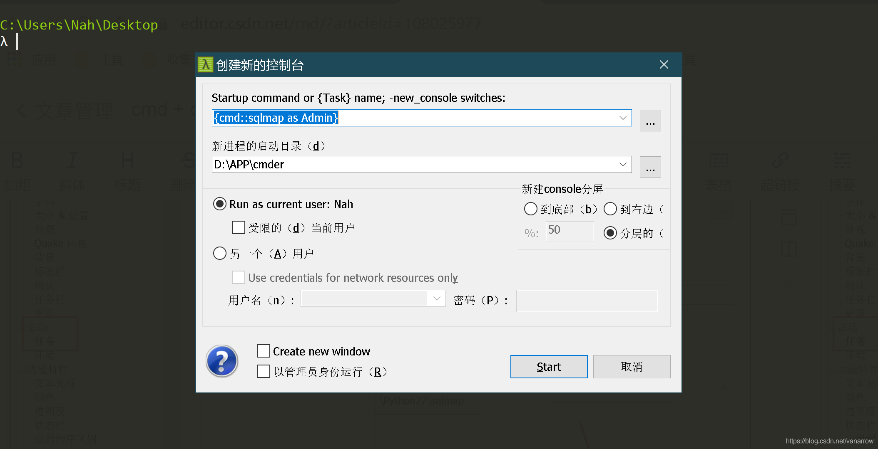Expand the startup command dropdown list
The width and height of the screenshot is (878, 449).
pos(623,118)
